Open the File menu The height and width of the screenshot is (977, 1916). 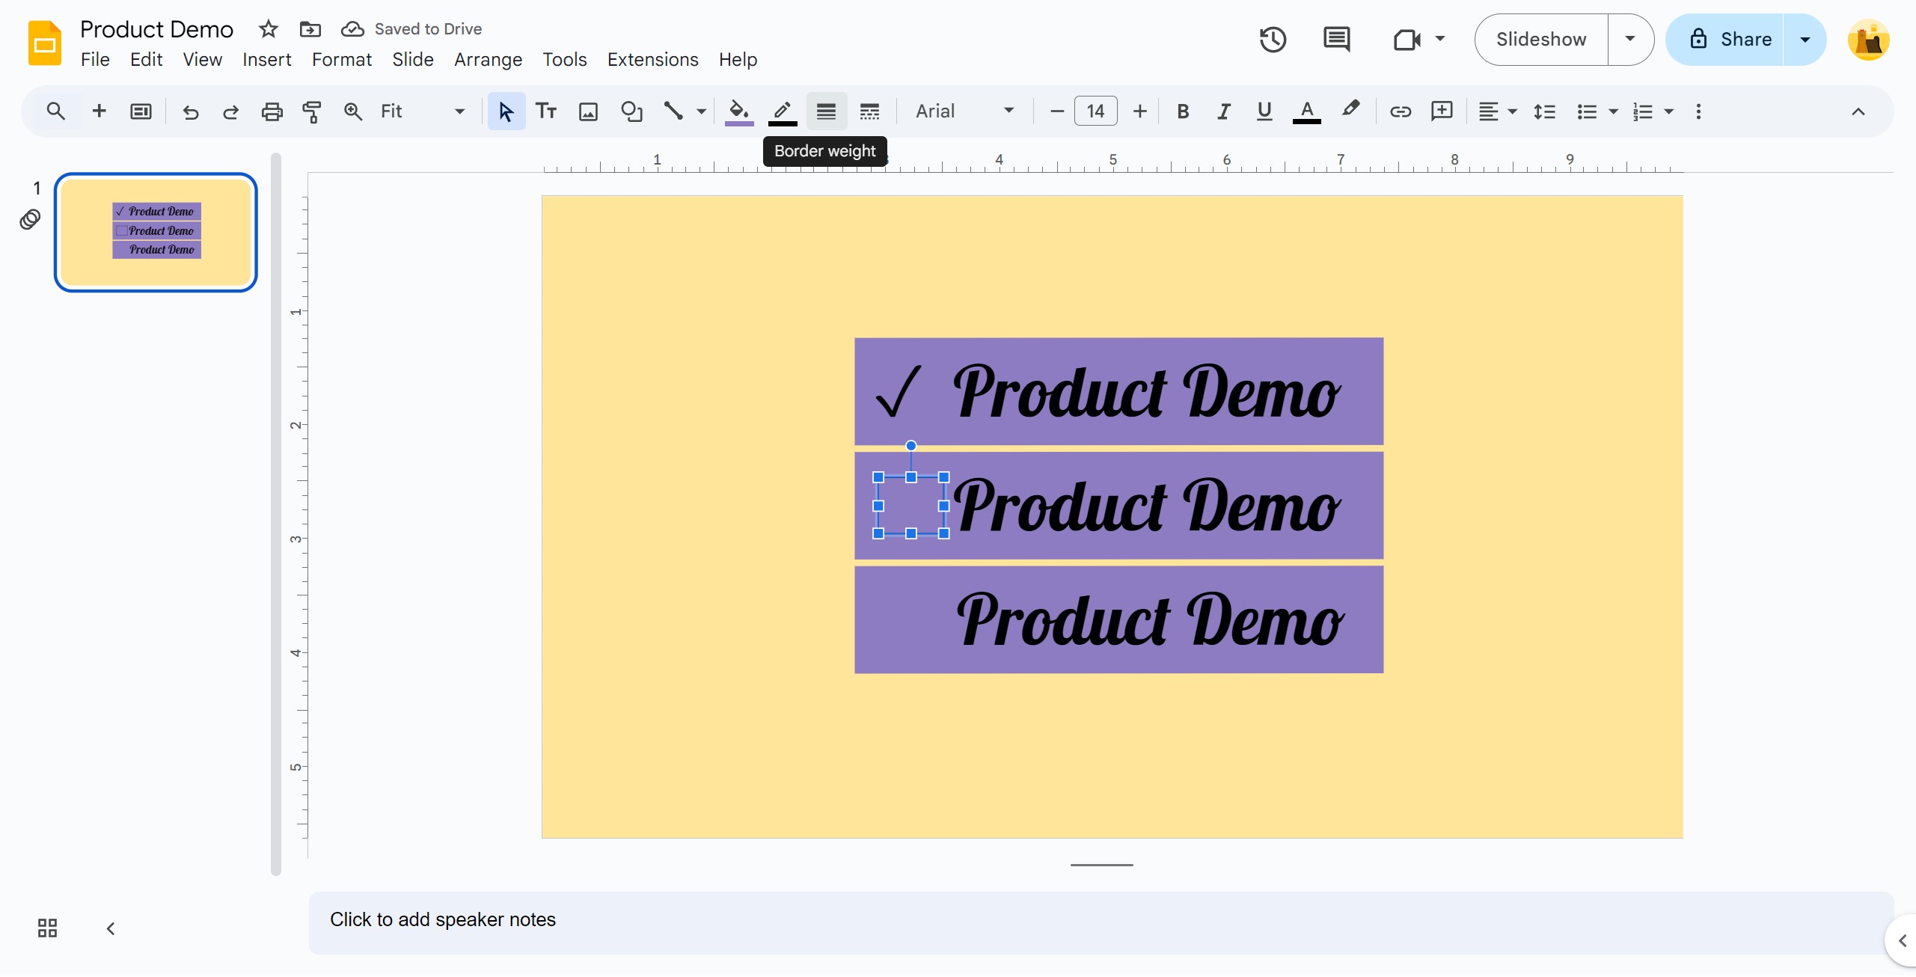[95, 60]
